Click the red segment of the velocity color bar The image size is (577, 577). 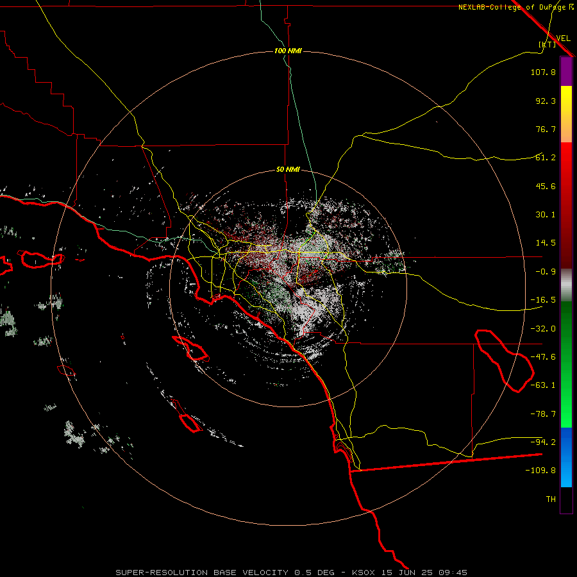click(x=566, y=205)
